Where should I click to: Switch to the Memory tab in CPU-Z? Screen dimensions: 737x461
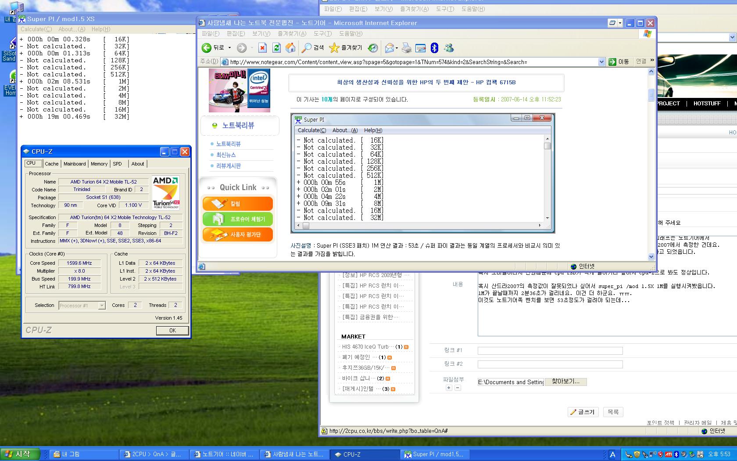point(99,164)
